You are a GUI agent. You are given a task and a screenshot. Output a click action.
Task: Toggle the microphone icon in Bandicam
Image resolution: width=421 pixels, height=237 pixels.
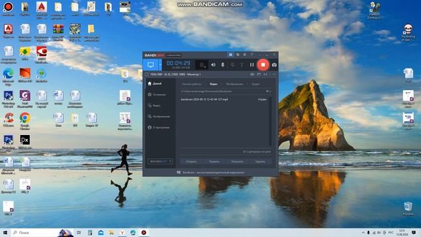222,65
